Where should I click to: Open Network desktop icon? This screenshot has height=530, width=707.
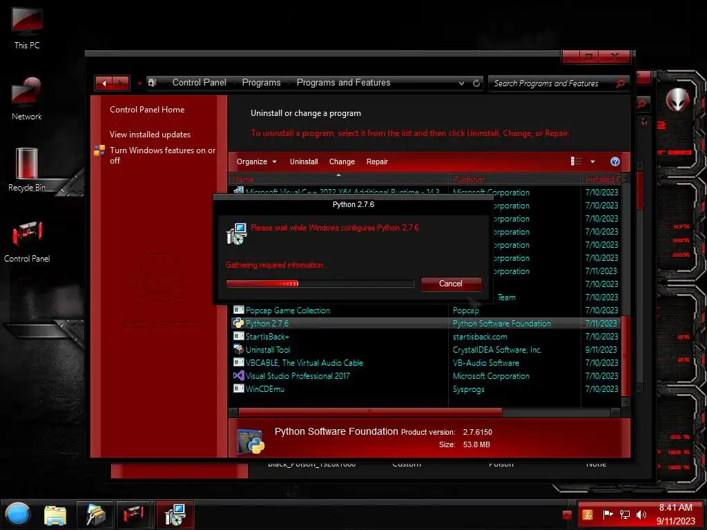(x=27, y=99)
